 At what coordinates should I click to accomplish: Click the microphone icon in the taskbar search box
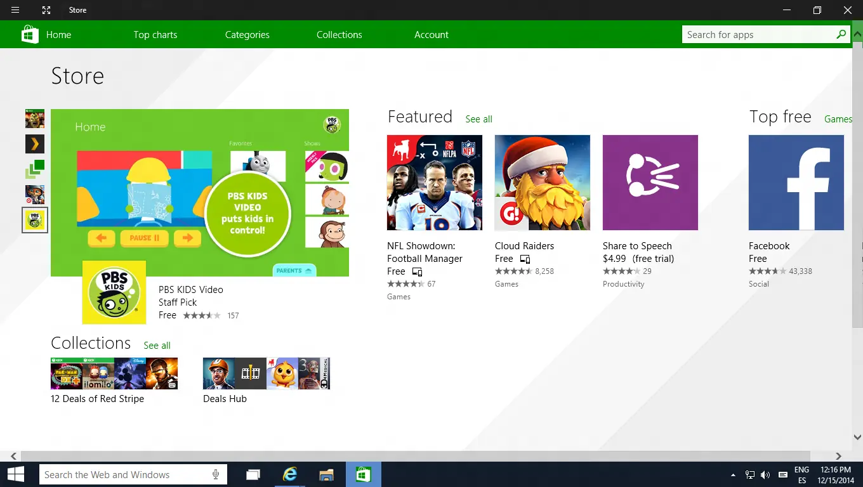(216, 474)
